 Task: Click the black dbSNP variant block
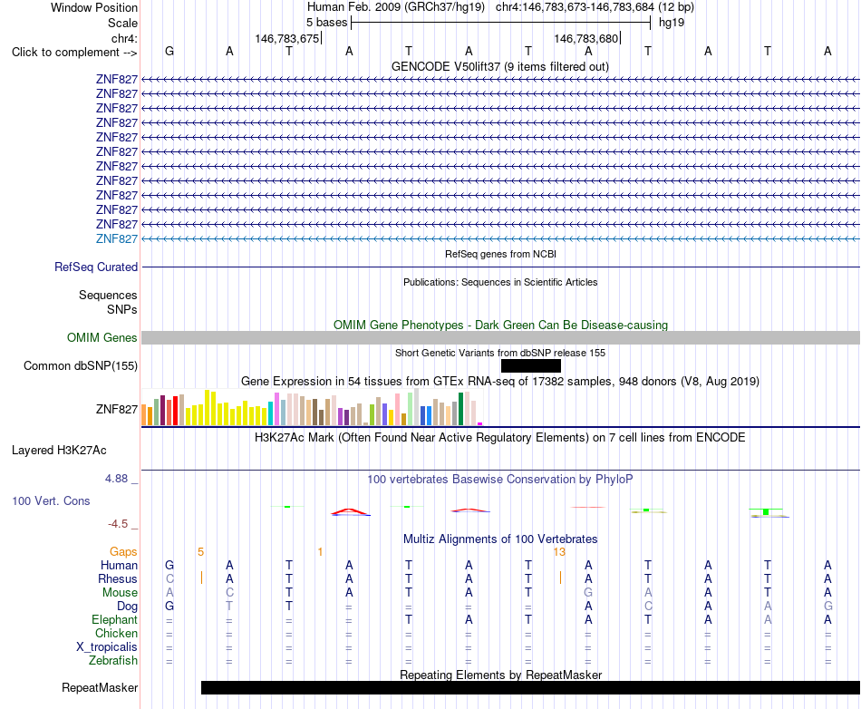tap(531, 365)
